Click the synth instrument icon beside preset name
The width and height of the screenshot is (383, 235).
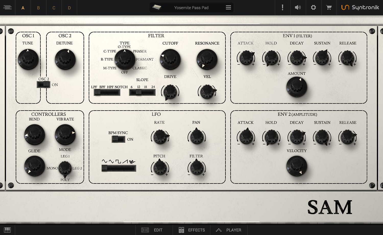[x=157, y=7]
